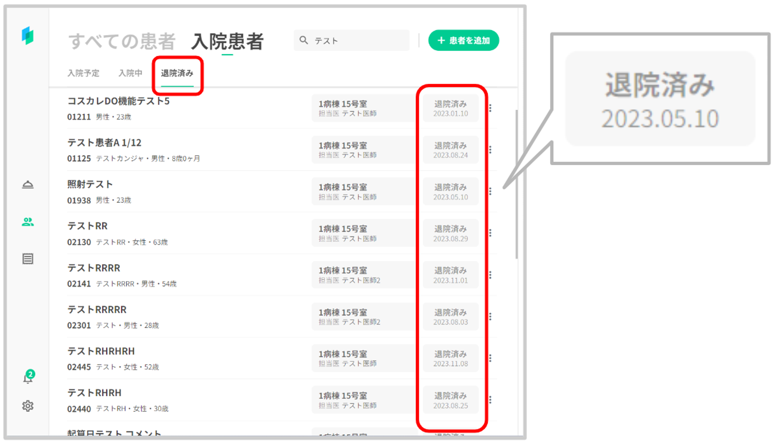The image size is (776, 444).
Task: Click 退院済み 2023.11.01 status badge
Action: tap(450, 275)
